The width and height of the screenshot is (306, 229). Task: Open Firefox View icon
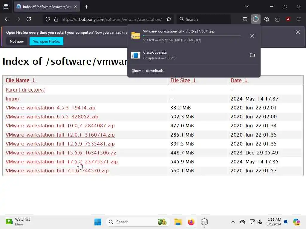(x=6, y=7)
